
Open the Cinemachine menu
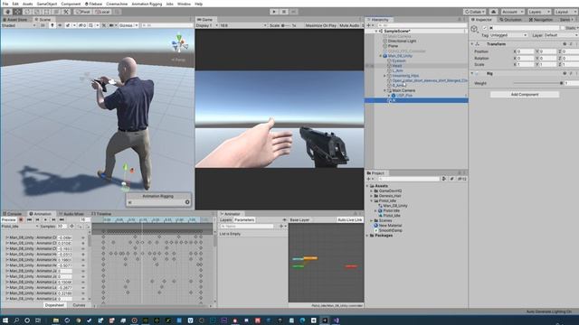pos(117,4)
